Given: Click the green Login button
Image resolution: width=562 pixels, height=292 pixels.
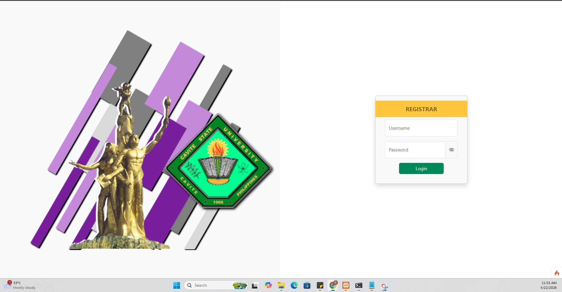Looking at the screenshot, I should (421, 168).
